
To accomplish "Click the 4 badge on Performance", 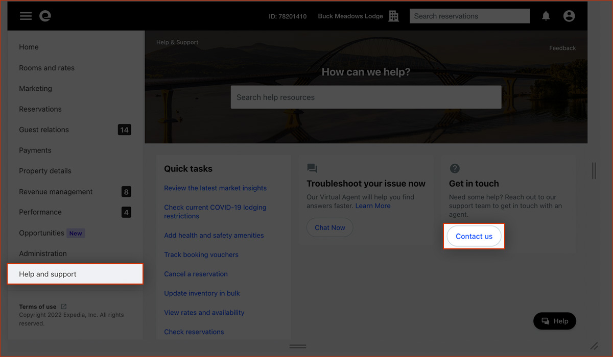I will (x=126, y=212).
